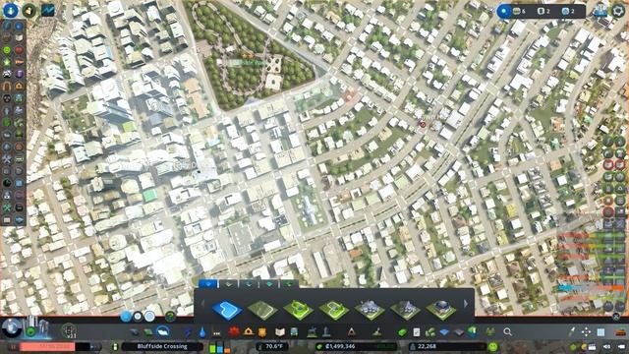629x354 pixels.
Task: Click the city skyline icon at top right
Action: click(600, 11)
